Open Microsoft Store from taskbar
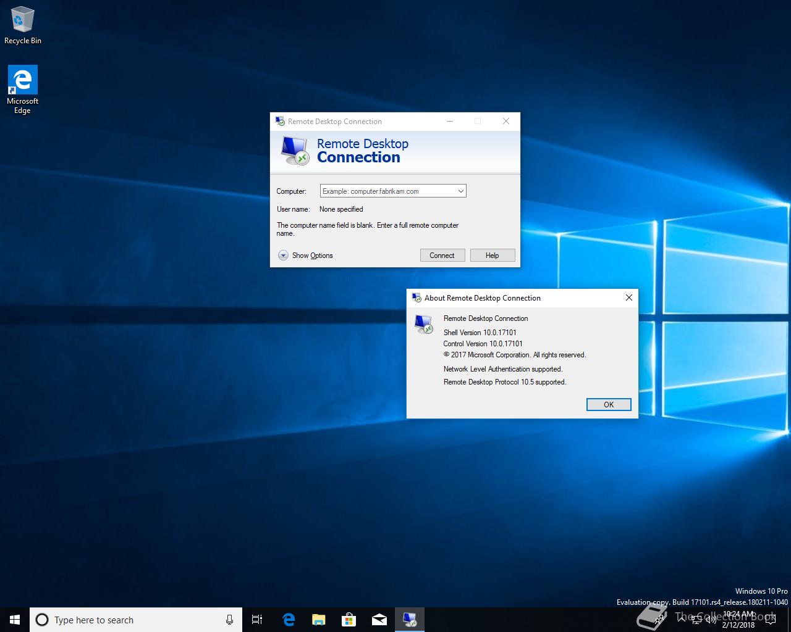791x632 pixels. (349, 620)
